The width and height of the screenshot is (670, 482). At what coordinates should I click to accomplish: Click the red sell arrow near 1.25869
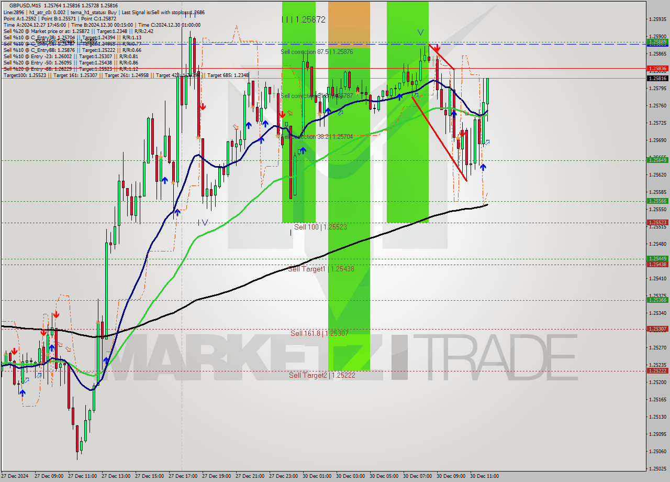tap(437, 49)
